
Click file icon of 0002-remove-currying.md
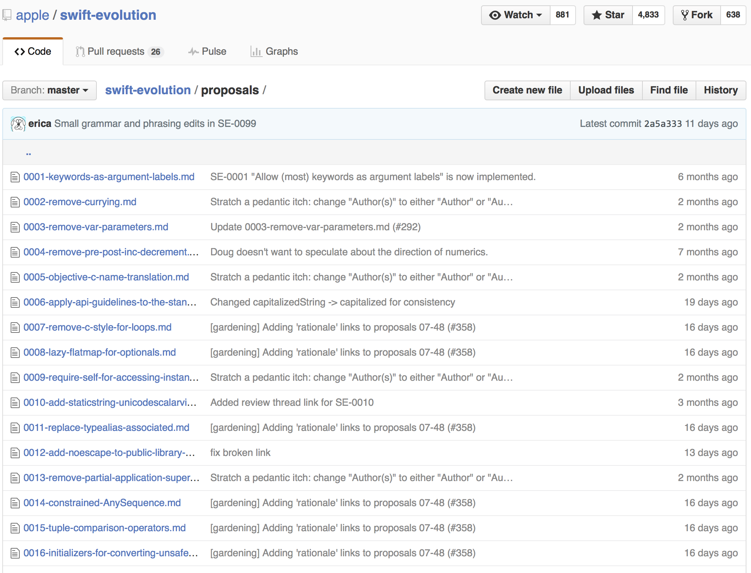pos(15,202)
